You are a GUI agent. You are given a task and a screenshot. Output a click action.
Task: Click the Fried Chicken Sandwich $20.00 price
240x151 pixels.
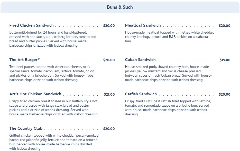pos(109,26)
